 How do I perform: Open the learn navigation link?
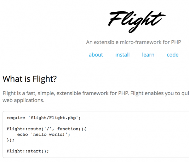tap(148, 55)
